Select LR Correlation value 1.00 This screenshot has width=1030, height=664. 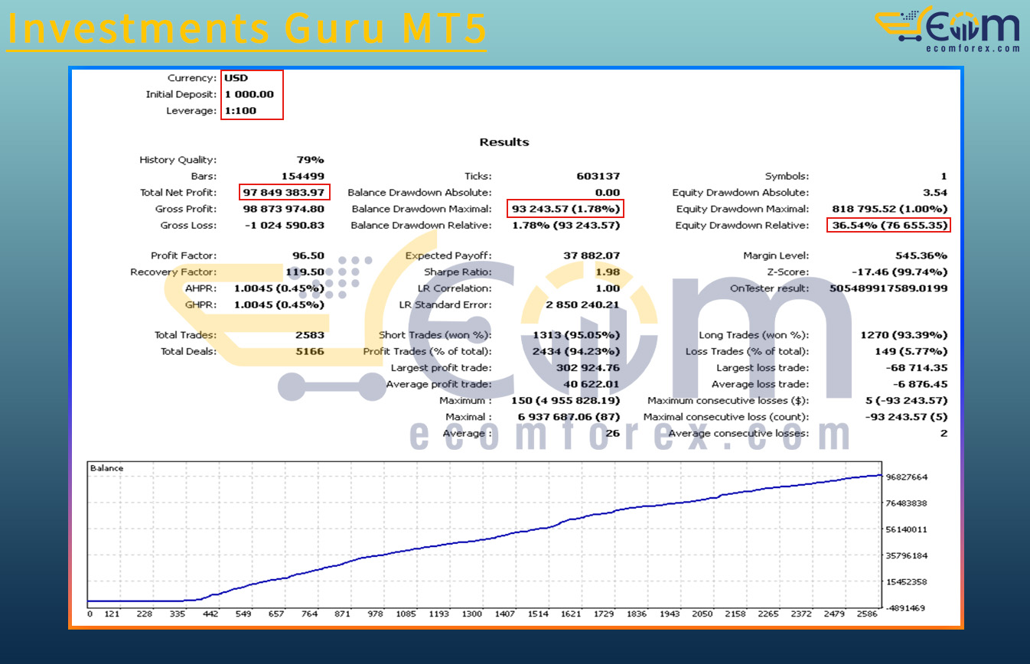(609, 288)
